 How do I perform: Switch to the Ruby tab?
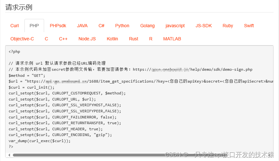(x=228, y=26)
